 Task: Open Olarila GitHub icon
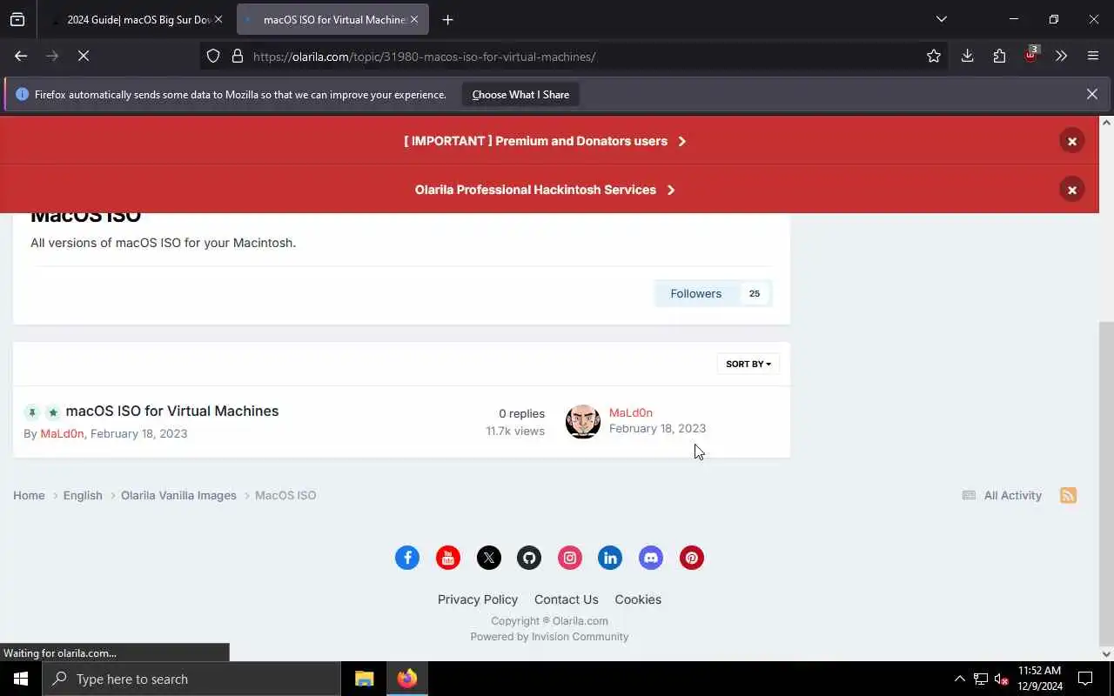pos(529,558)
